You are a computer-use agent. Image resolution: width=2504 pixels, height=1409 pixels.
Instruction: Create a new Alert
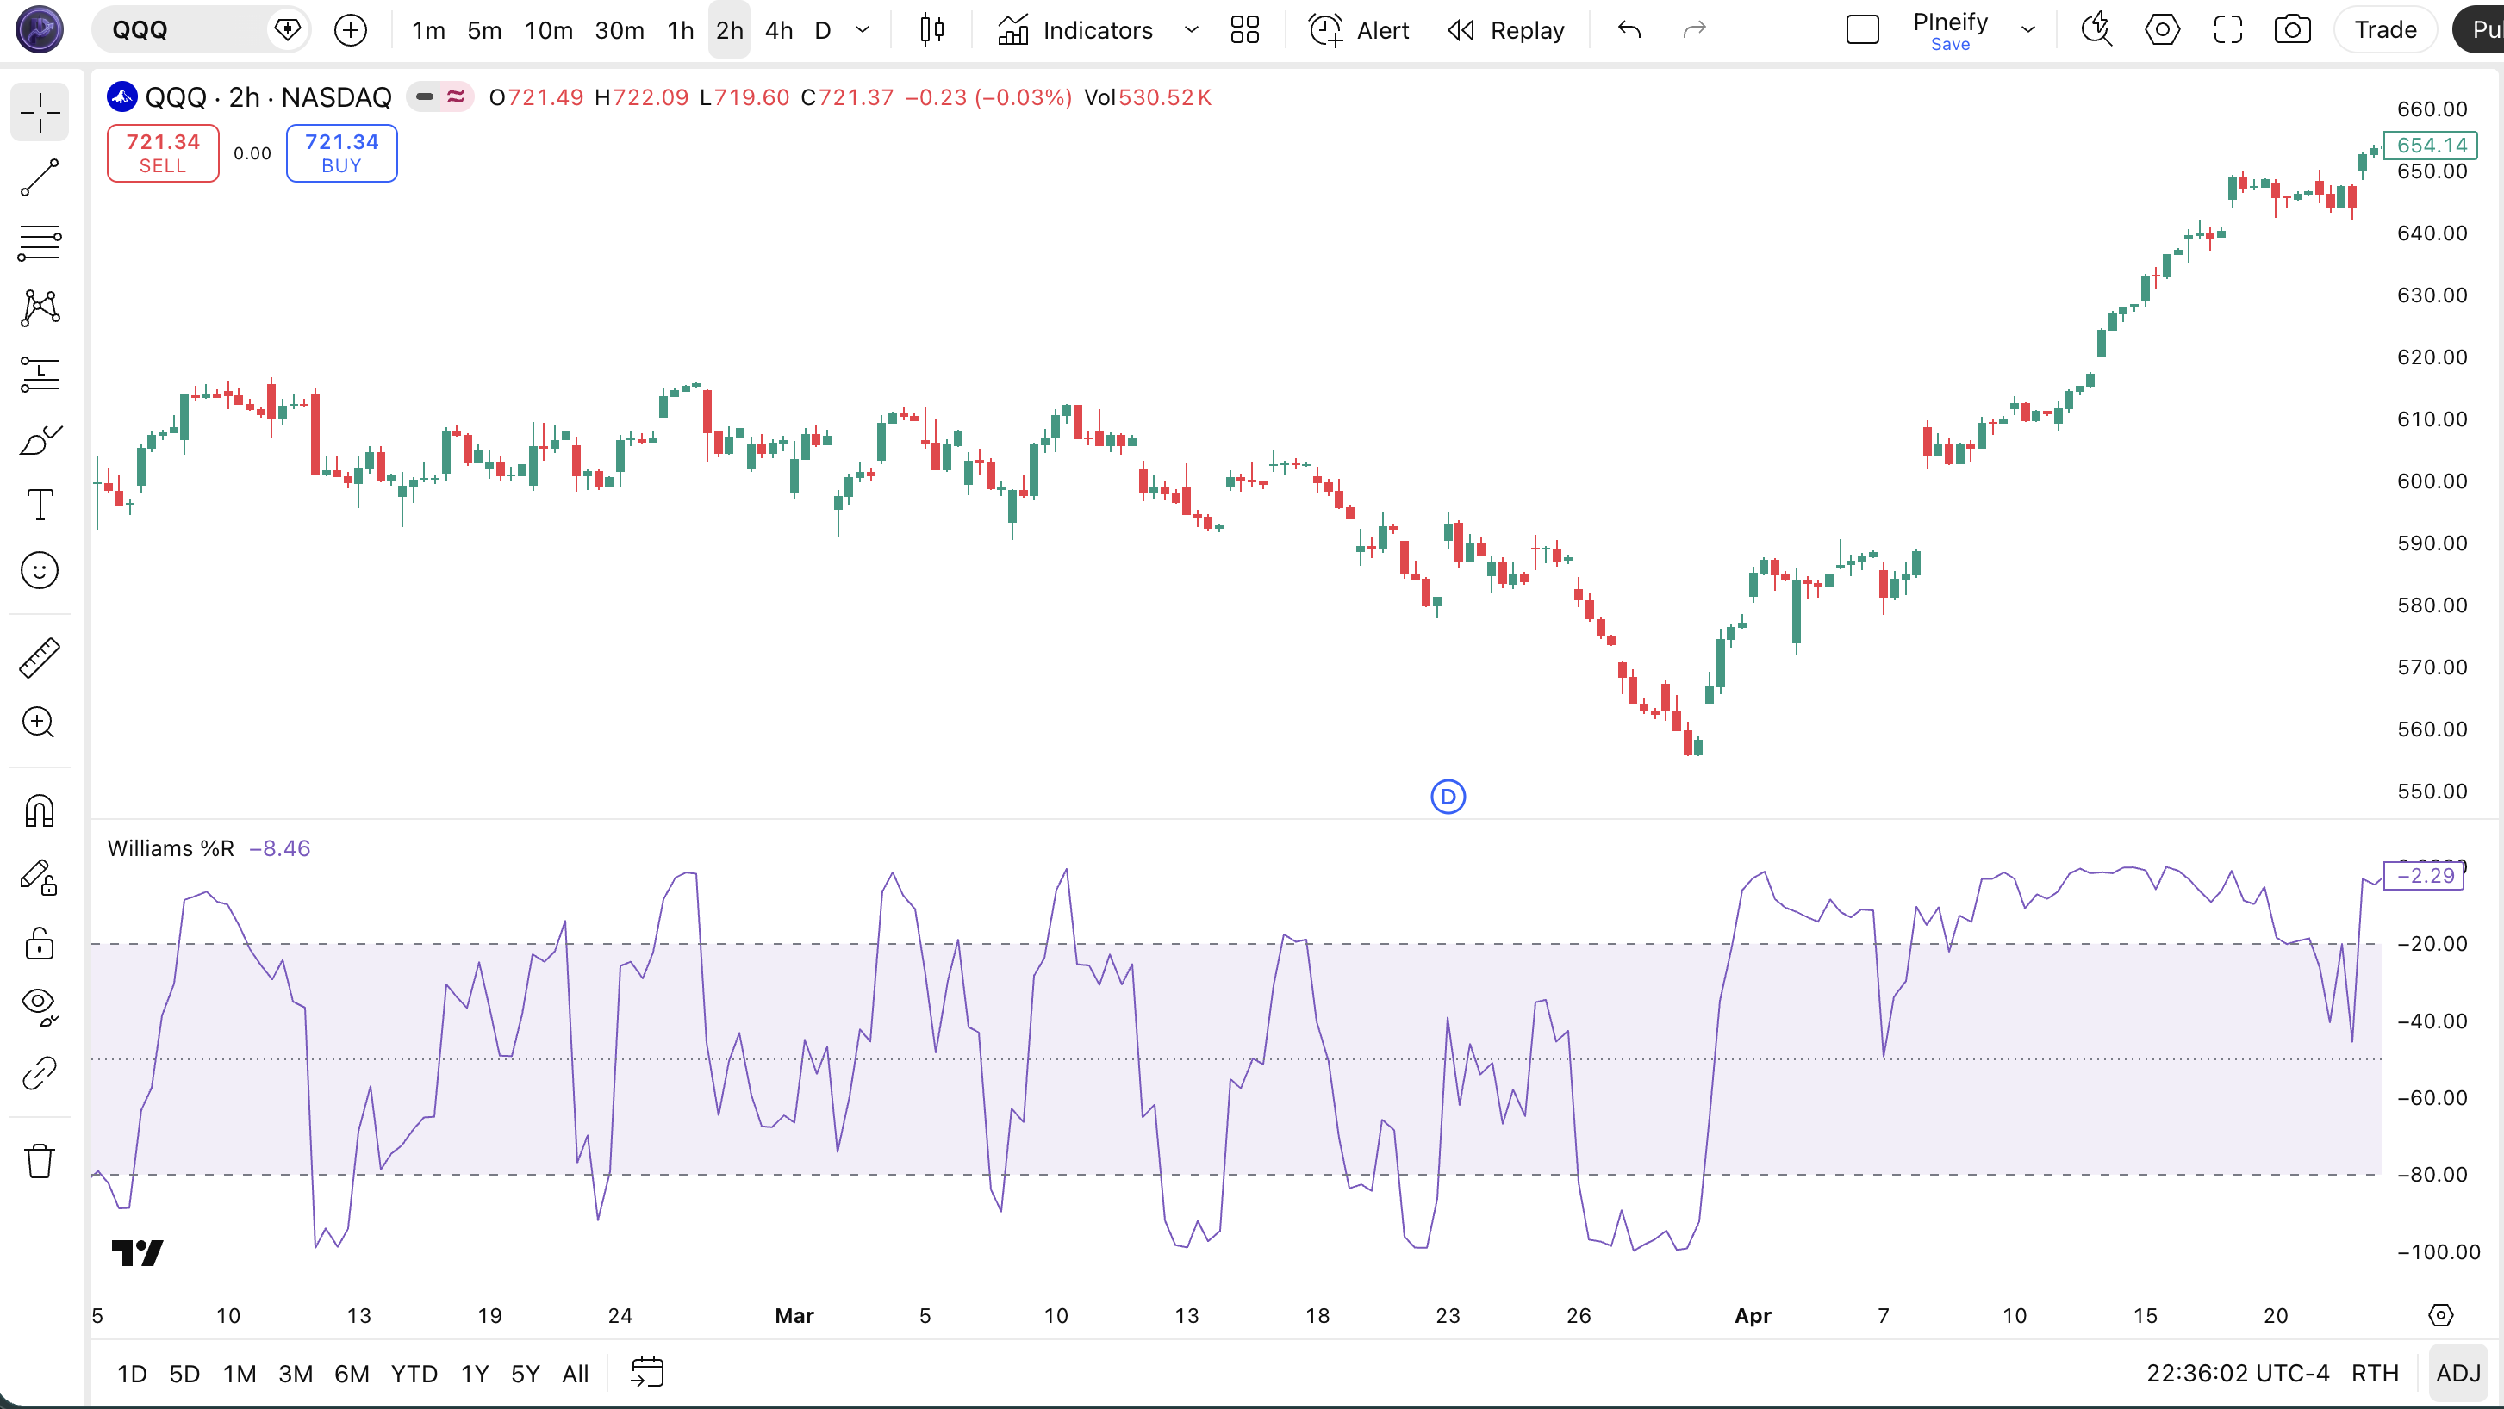point(1359,30)
